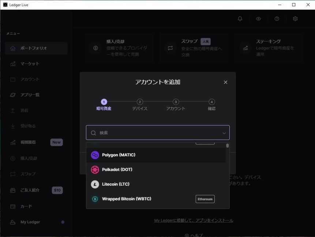Screen dimensions: 315x237
Task: Go to ポートフォリオ in the sidebar
Action: [36, 48]
